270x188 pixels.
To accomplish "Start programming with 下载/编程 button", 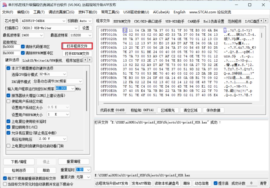I will [18, 162].
